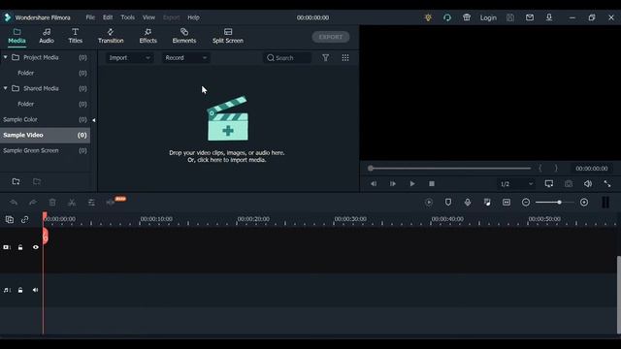621x349 pixels.
Task: Click the Undo arrow
Action: [14, 203]
